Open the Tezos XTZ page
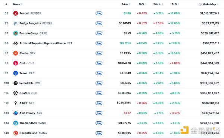 point(27,73)
